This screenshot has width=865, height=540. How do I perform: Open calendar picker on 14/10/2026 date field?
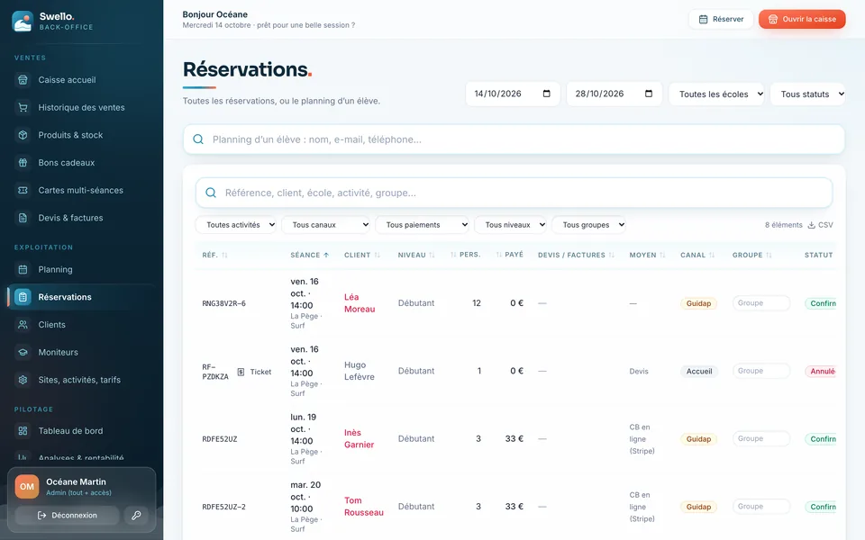point(546,94)
